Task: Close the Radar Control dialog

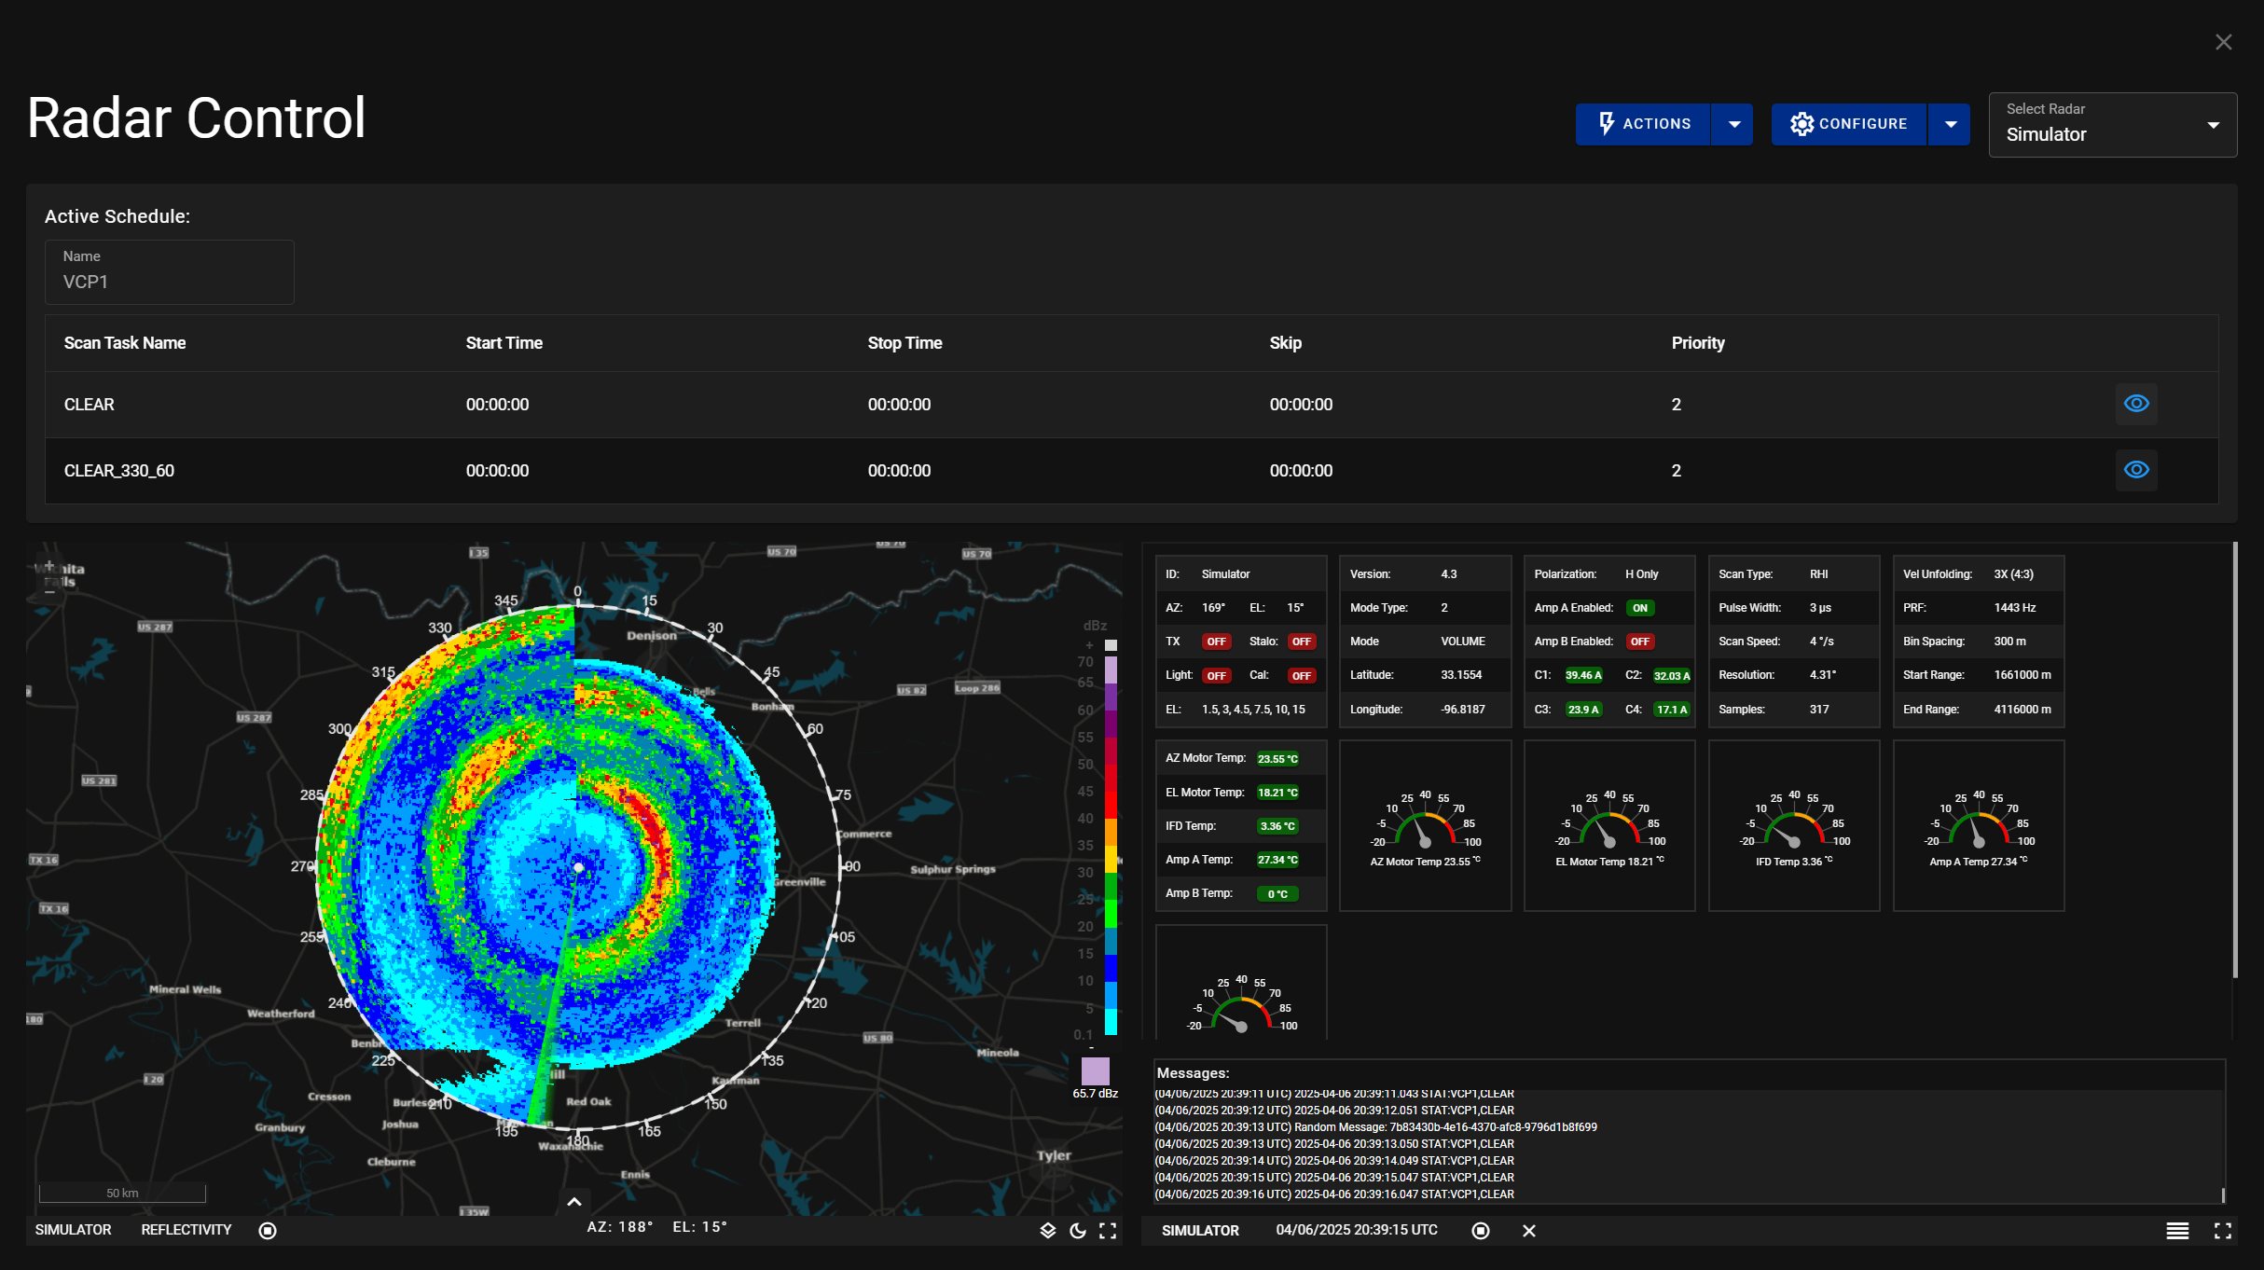Action: (2224, 42)
